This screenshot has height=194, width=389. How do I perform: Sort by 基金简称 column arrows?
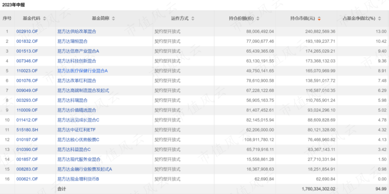[x=113, y=18]
